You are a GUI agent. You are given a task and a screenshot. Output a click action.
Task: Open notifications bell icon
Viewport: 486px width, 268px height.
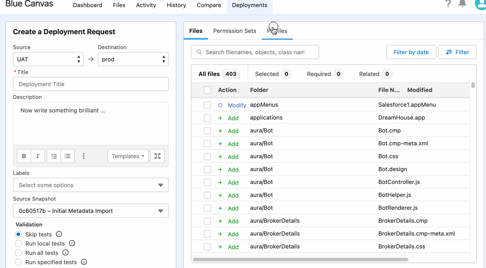pos(462,4)
